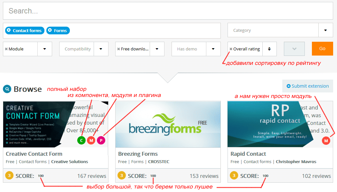Open developer CROSSTEC link

pyautogui.click(x=159, y=161)
